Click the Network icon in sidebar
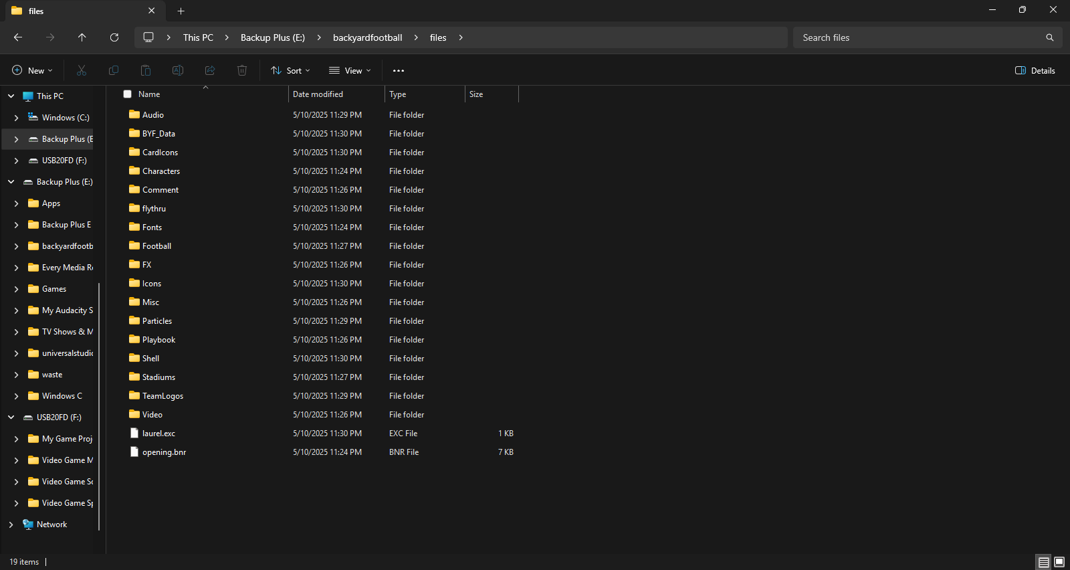The width and height of the screenshot is (1070, 570). click(x=28, y=525)
